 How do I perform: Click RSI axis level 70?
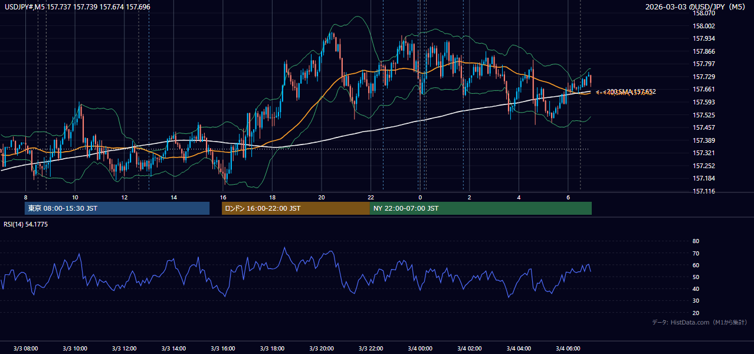[696, 253]
